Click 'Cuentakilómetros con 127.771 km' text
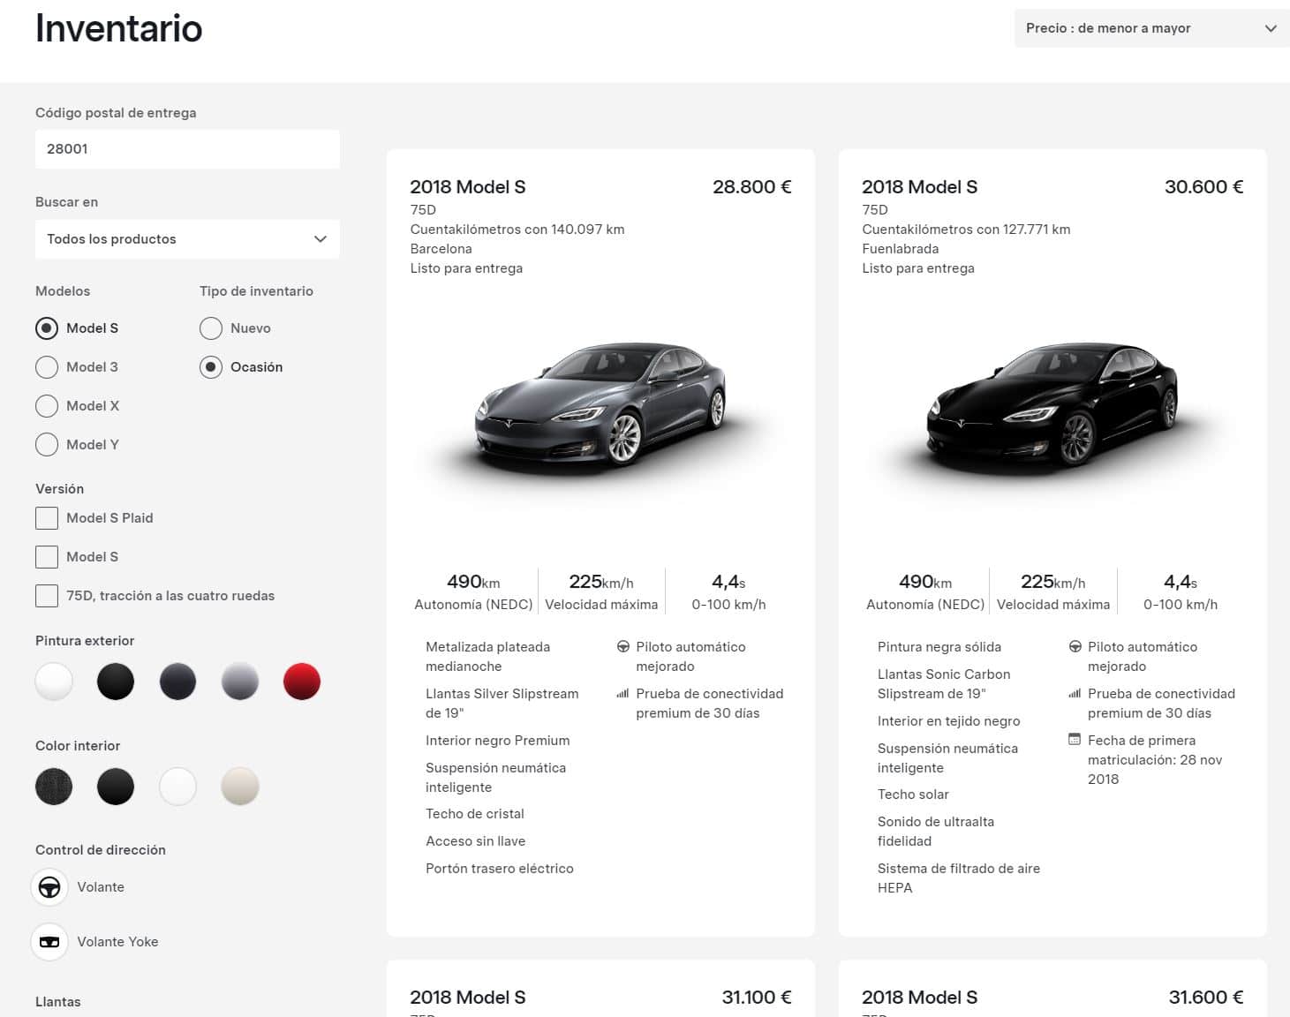The height and width of the screenshot is (1017, 1290). pyautogui.click(x=966, y=230)
